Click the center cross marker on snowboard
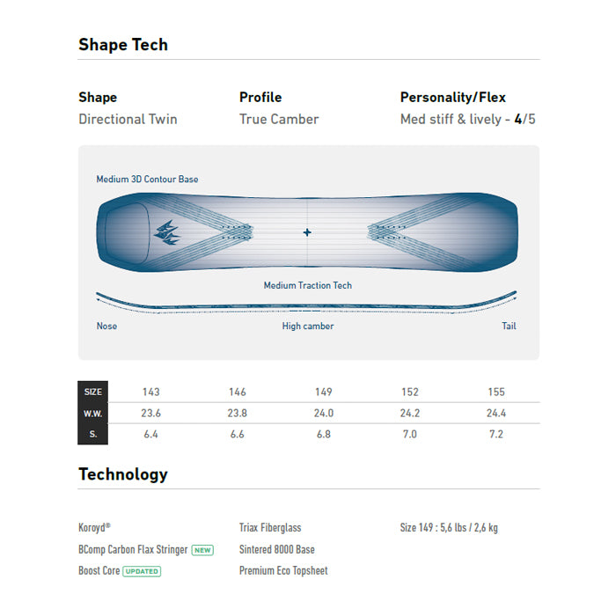 307,232
